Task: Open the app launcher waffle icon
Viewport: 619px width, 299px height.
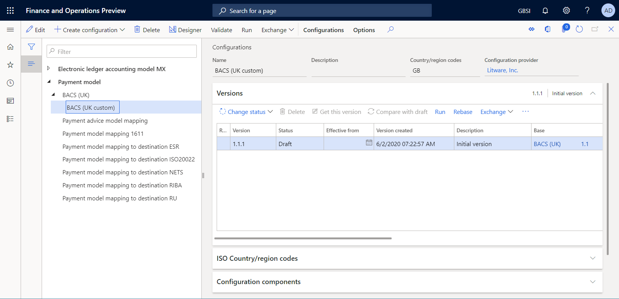Action: click(x=10, y=11)
